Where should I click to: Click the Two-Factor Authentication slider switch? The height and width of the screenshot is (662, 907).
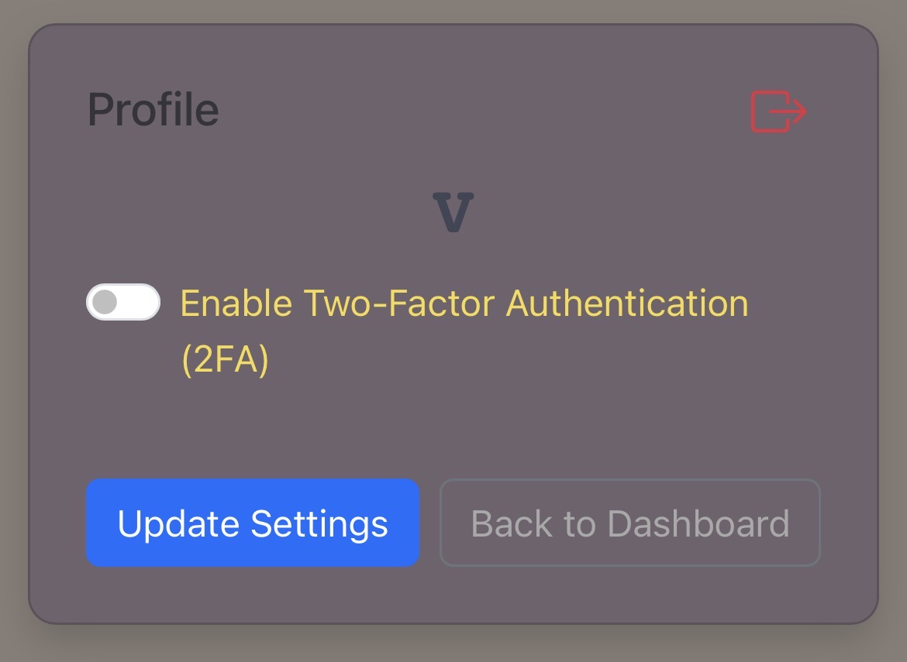(x=122, y=302)
